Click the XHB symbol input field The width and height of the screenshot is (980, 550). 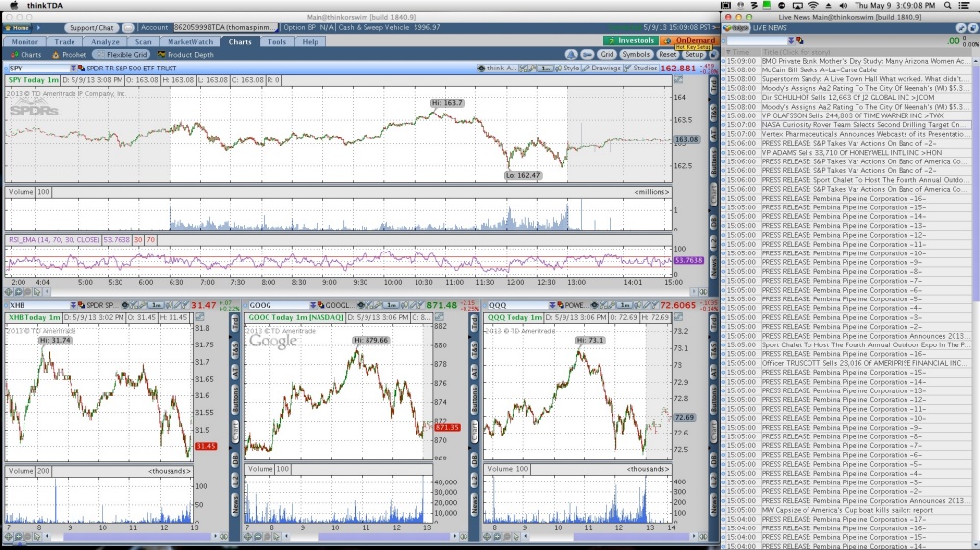[37, 305]
